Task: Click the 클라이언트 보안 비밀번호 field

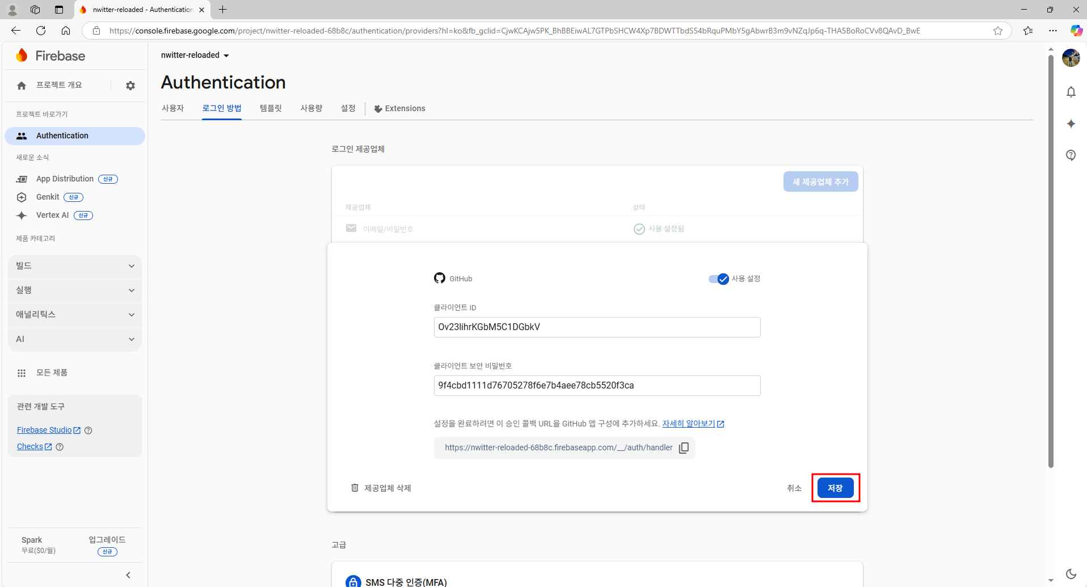Action: [597, 386]
